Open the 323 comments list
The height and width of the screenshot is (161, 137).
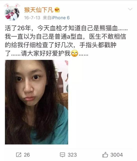(72, 155)
